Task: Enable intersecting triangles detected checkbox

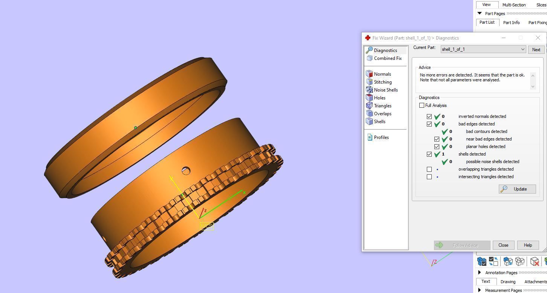Action: [429, 177]
